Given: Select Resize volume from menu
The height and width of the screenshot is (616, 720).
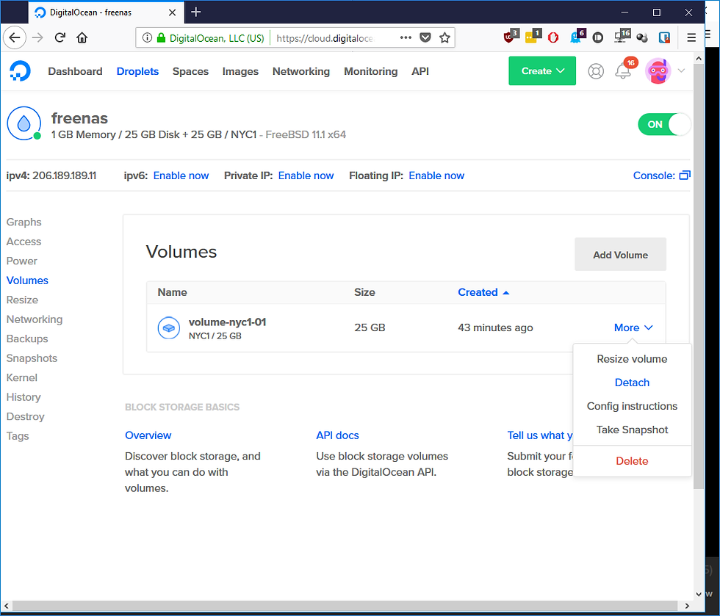Looking at the screenshot, I should [632, 359].
